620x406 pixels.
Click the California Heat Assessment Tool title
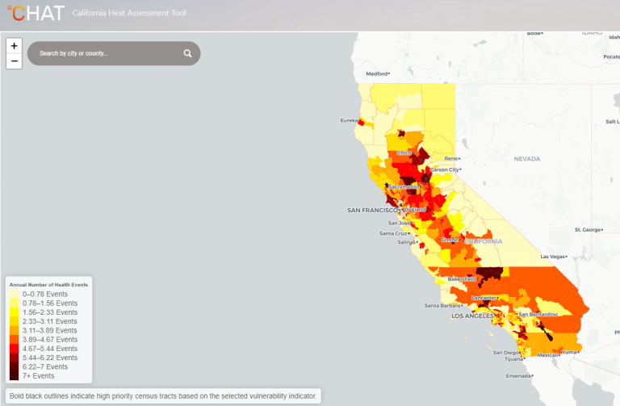click(x=129, y=13)
